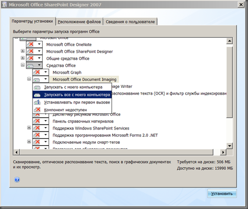Select the Microsoft Graph tree row
The width and height of the screenshot is (248, 209).
click(67, 73)
